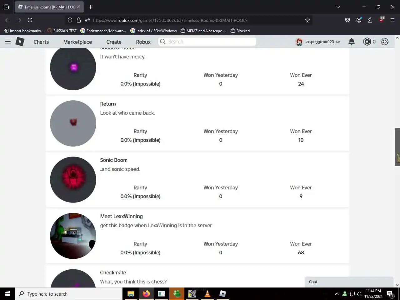The image size is (400, 300).
Task: Open a new browser tab
Action: click(90, 7)
